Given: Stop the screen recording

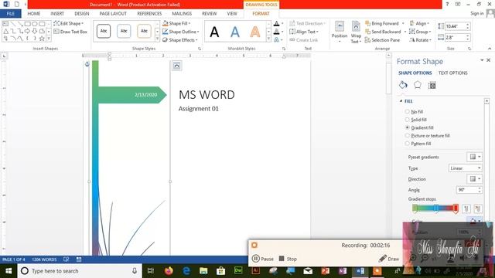Looking at the screenshot, I should click(288, 259).
